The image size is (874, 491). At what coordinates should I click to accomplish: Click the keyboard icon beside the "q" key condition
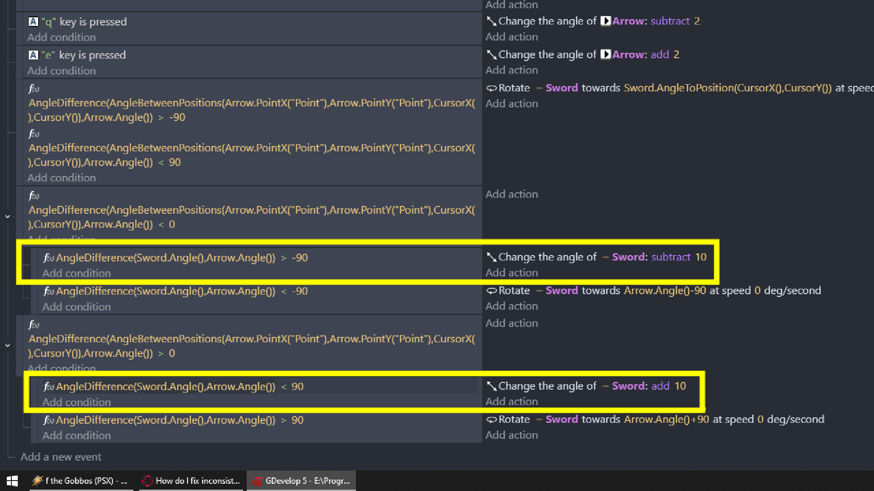(x=33, y=21)
